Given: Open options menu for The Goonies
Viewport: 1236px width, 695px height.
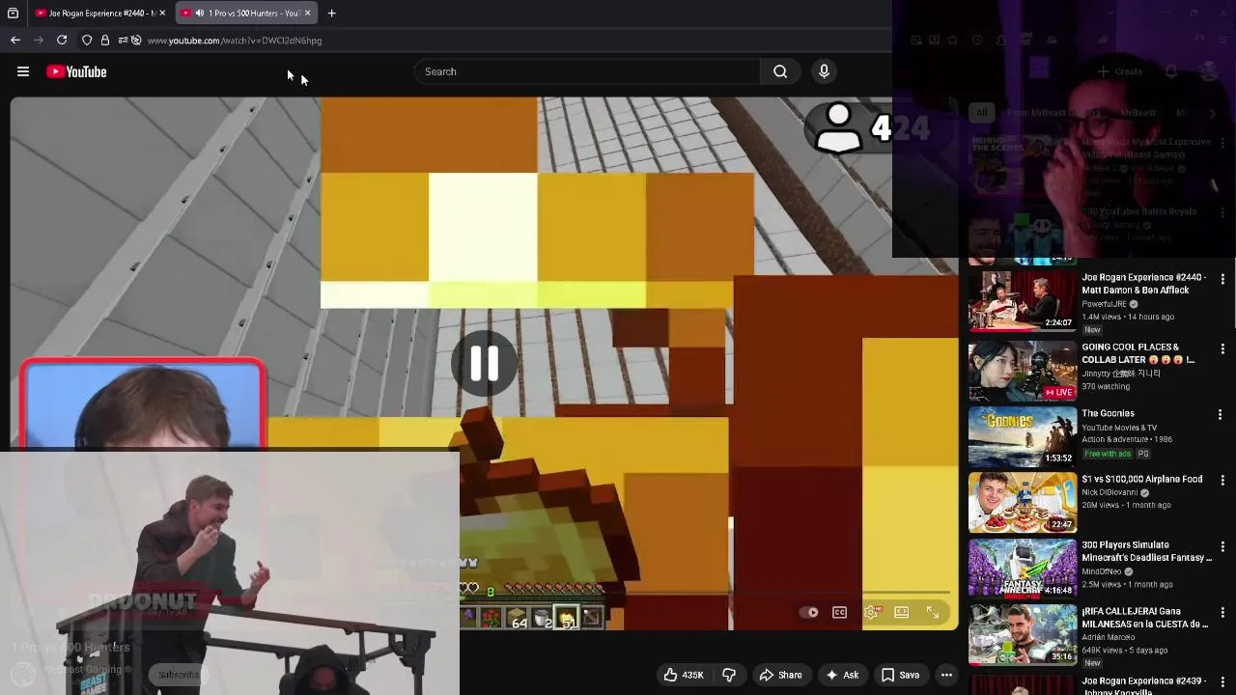Looking at the screenshot, I should point(1221,414).
